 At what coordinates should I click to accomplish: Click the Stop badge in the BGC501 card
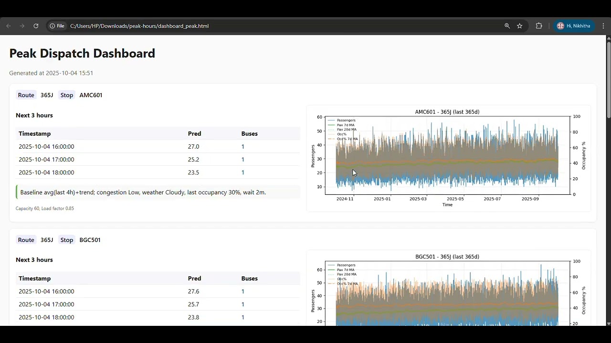[x=67, y=240]
